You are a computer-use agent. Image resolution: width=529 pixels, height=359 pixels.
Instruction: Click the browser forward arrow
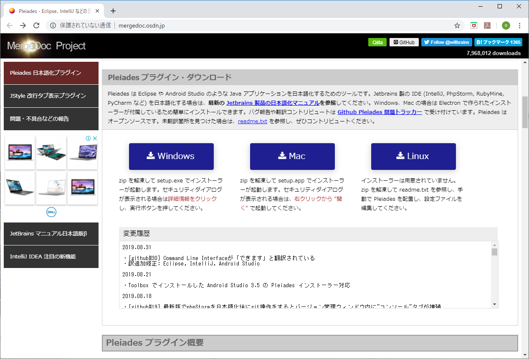click(x=23, y=25)
